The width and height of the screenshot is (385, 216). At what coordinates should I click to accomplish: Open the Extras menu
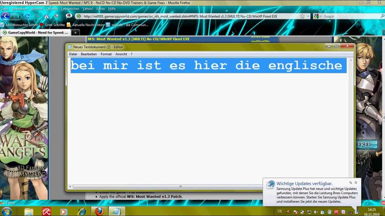[101, 9]
